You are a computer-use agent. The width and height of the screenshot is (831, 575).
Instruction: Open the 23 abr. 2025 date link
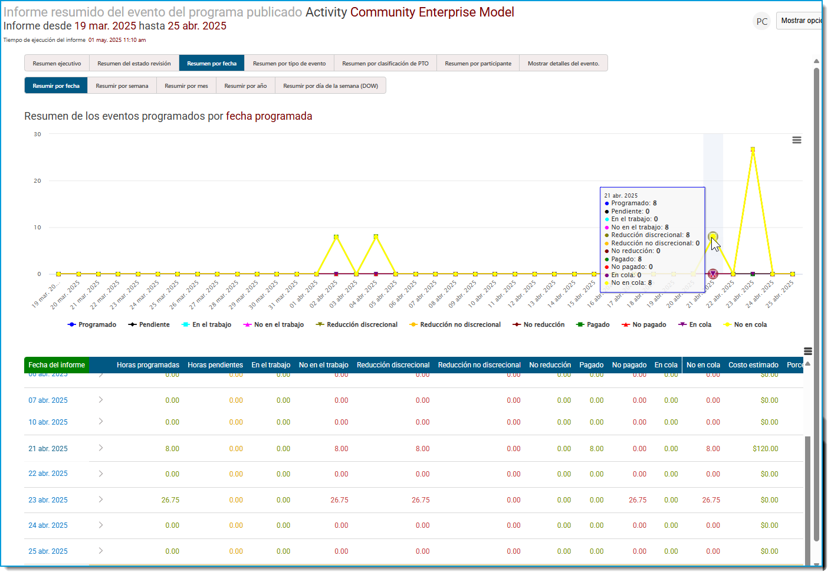coord(48,500)
